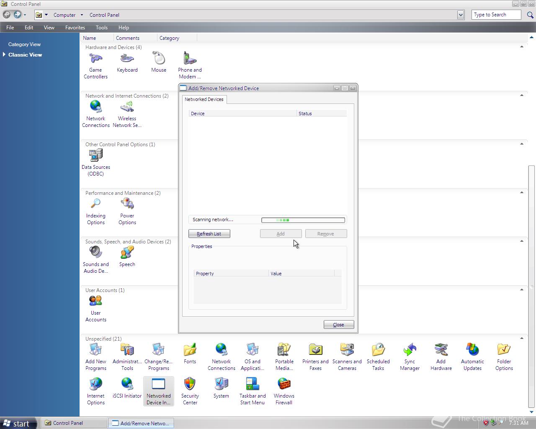Switch to the Networked Devices tab
536x429 pixels.
204,99
